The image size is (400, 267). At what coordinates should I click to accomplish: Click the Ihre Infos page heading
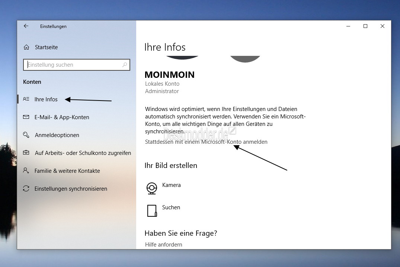pyautogui.click(x=165, y=47)
